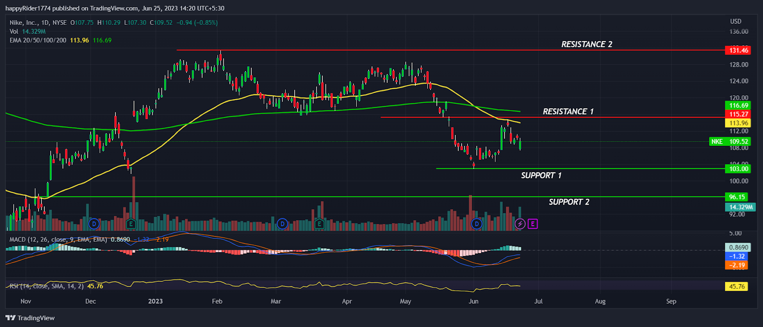Click the Dec label on time axis

tap(90, 301)
